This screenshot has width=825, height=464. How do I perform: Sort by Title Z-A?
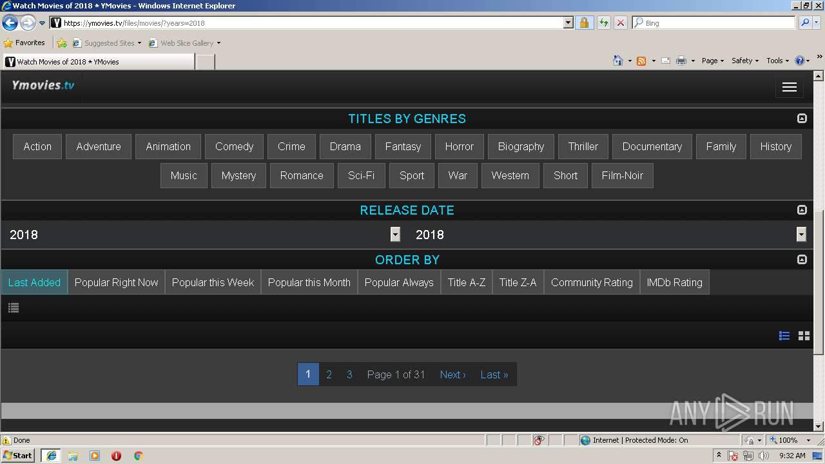point(518,282)
